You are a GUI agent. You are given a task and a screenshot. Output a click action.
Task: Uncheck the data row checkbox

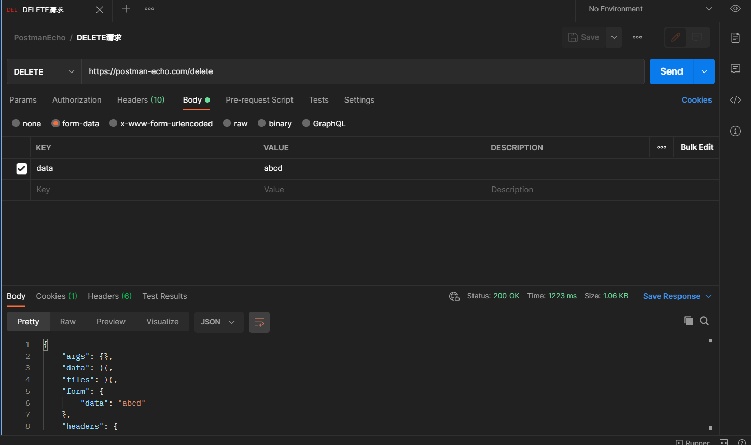[21, 168]
